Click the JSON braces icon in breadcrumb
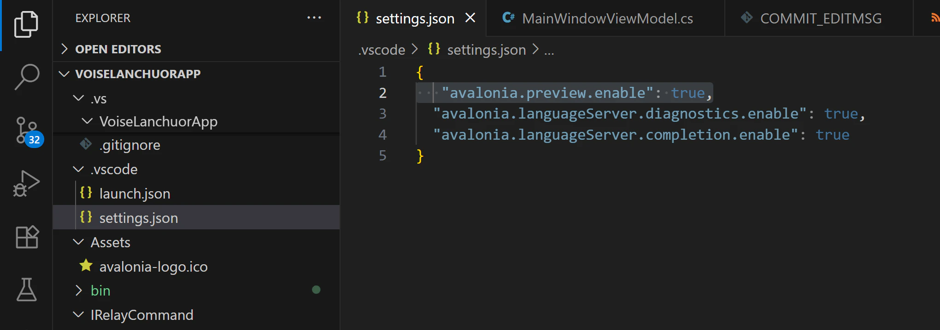The image size is (940, 330). (434, 49)
